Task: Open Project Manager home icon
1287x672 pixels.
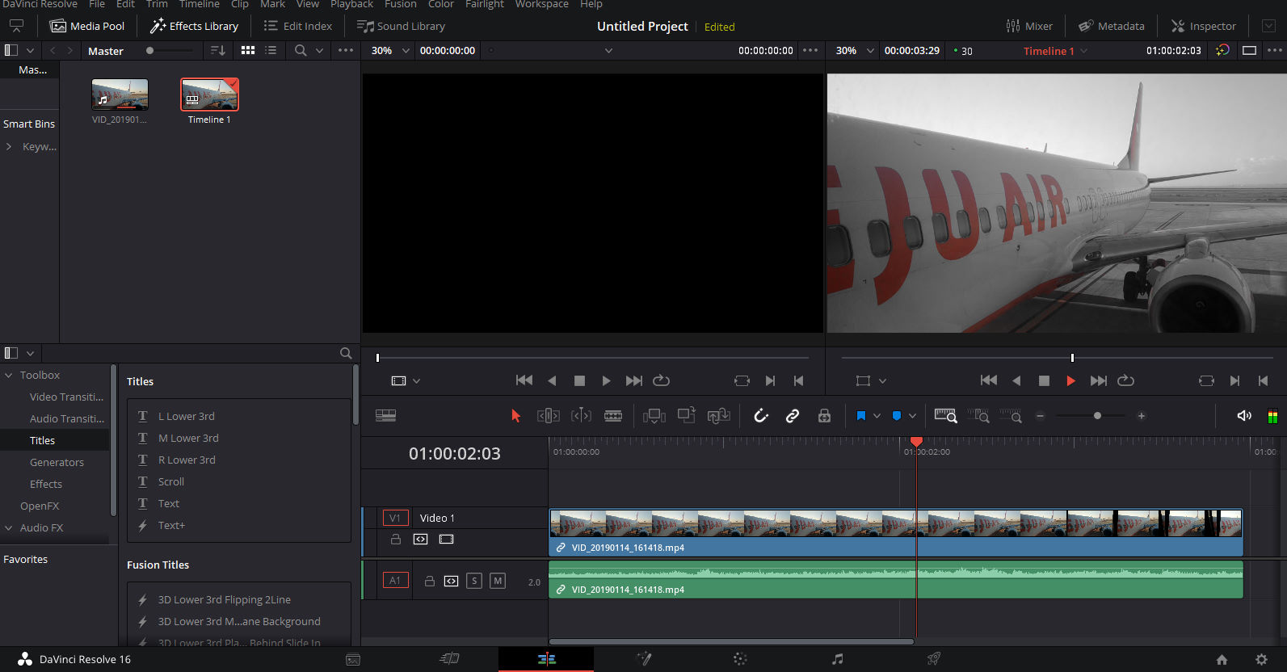Action: tap(1222, 660)
